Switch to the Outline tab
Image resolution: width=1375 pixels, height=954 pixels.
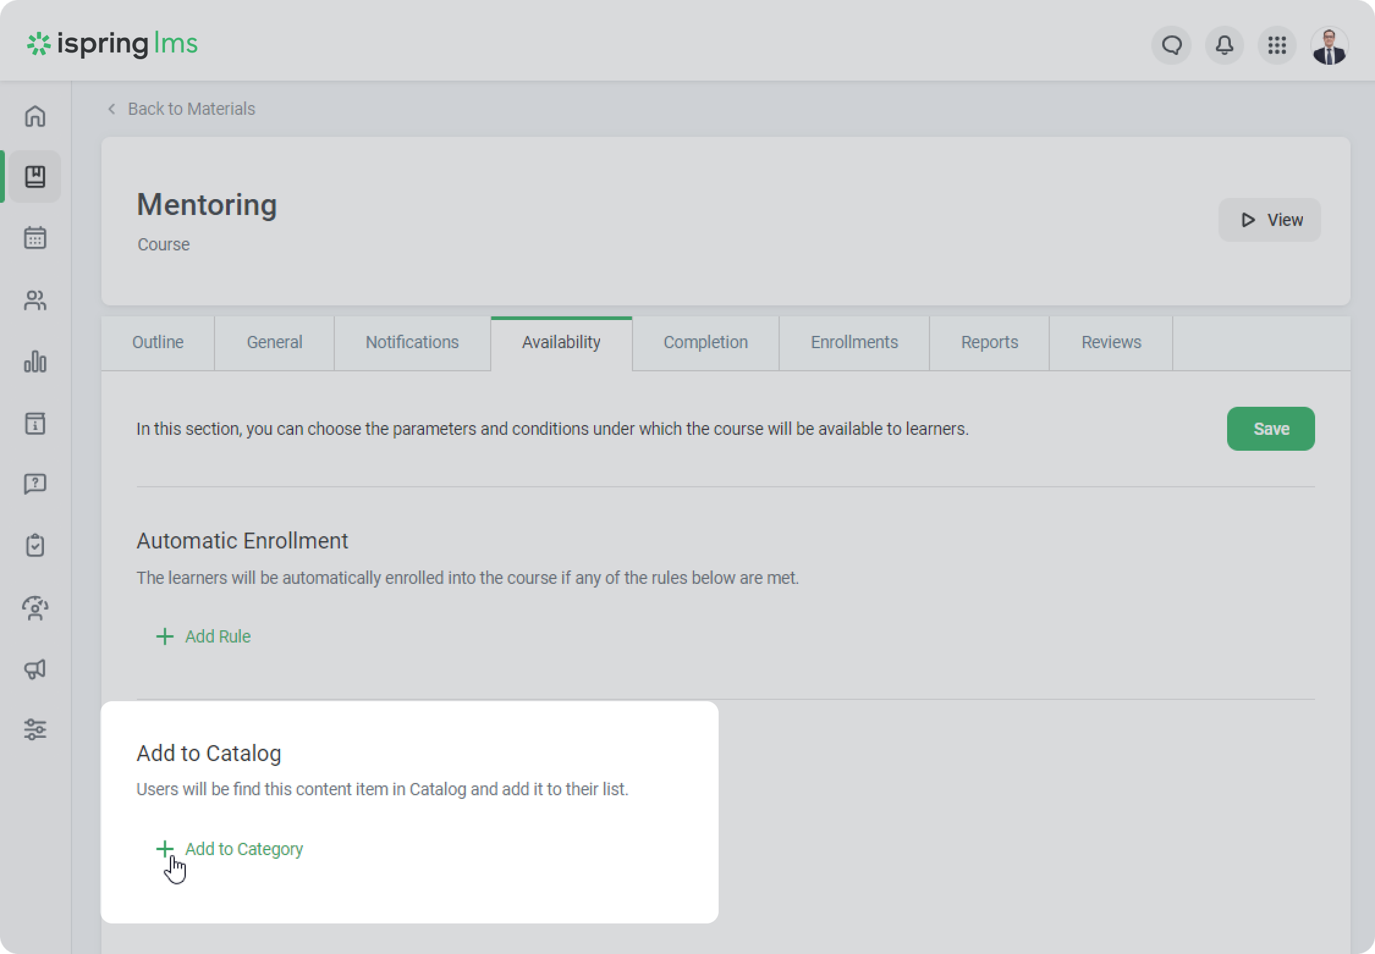tap(158, 343)
